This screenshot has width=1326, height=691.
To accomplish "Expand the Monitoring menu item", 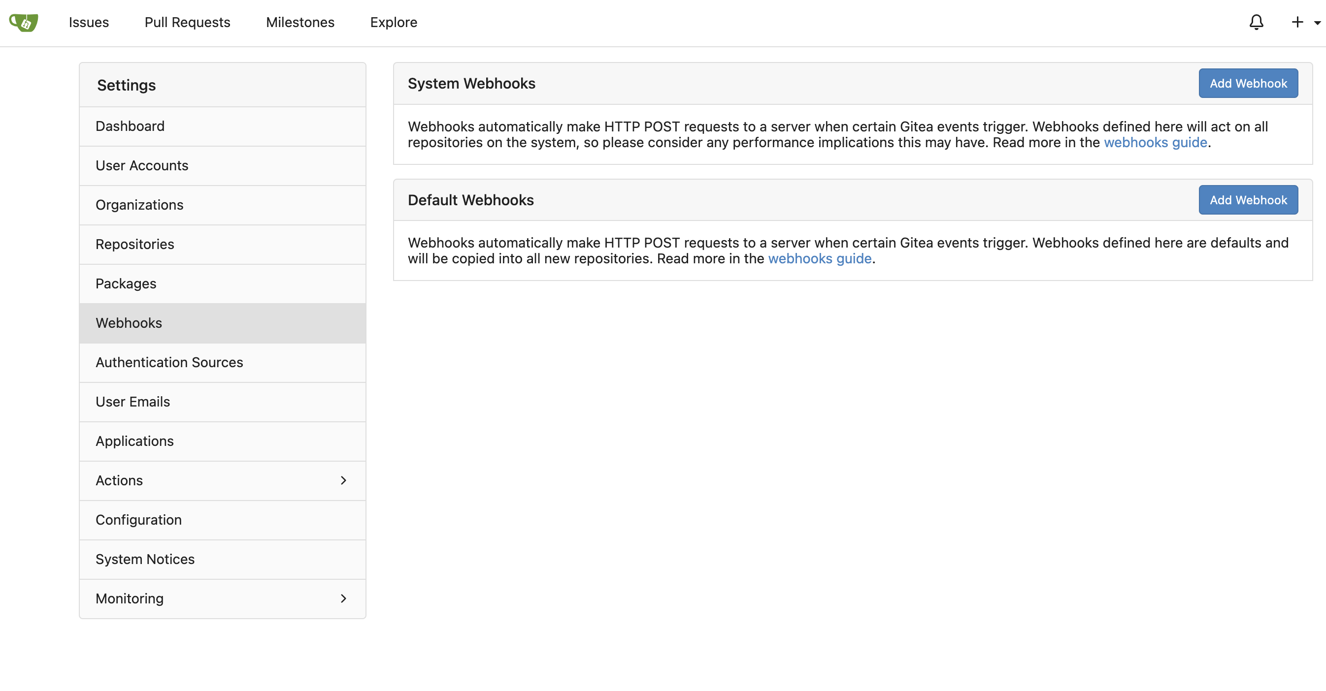I will (x=222, y=598).
